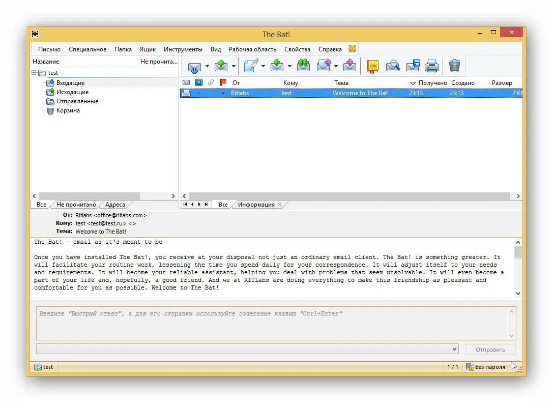Click the Search messages magnifier icon

pos(393,66)
